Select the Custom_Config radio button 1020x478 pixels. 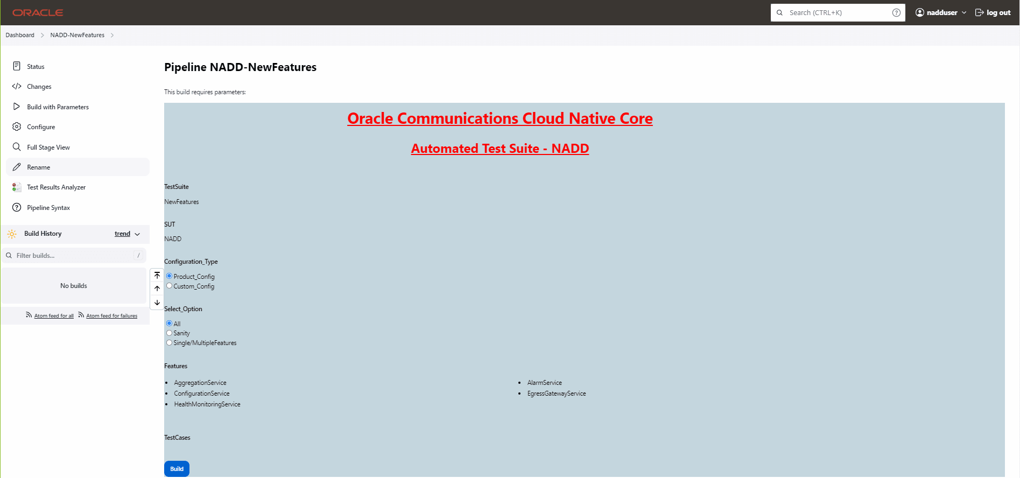point(169,286)
